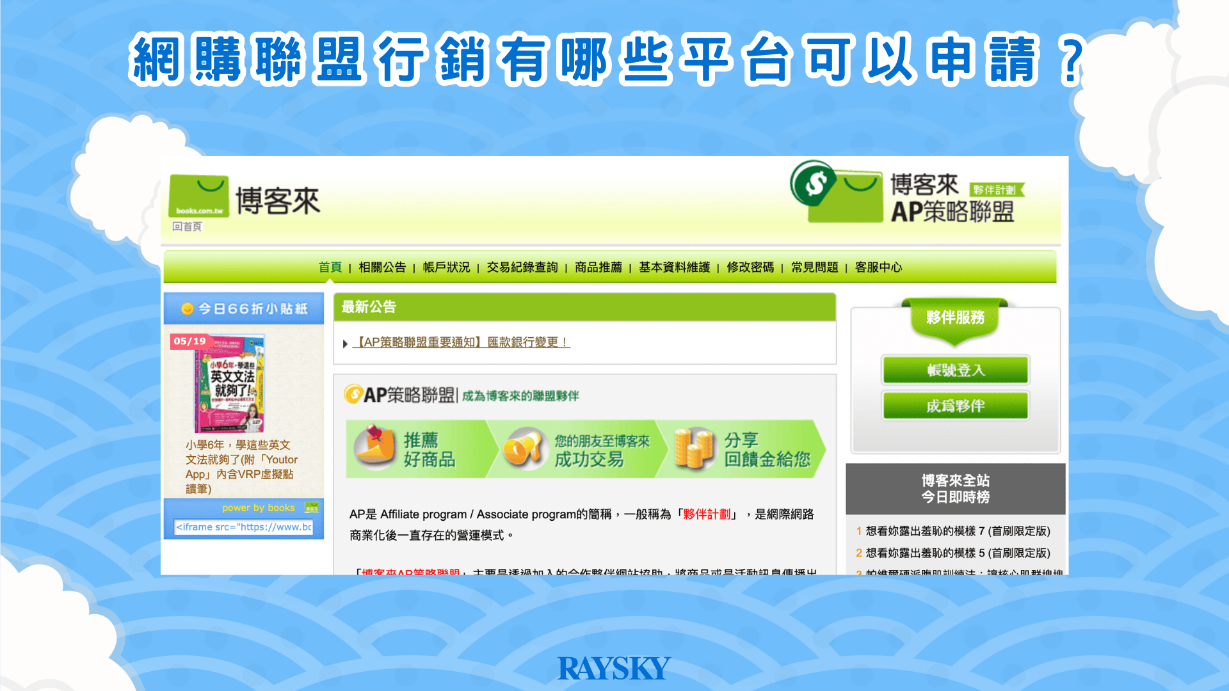Open the 相關公告 menu item
The height and width of the screenshot is (691, 1229).
coord(382,267)
